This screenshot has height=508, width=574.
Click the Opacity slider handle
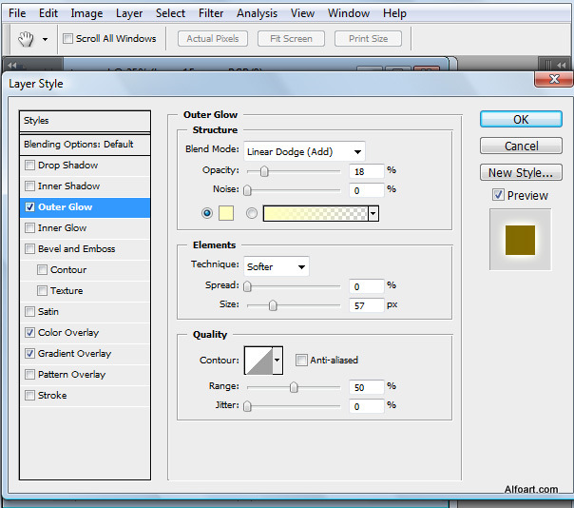tap(264, 172)
